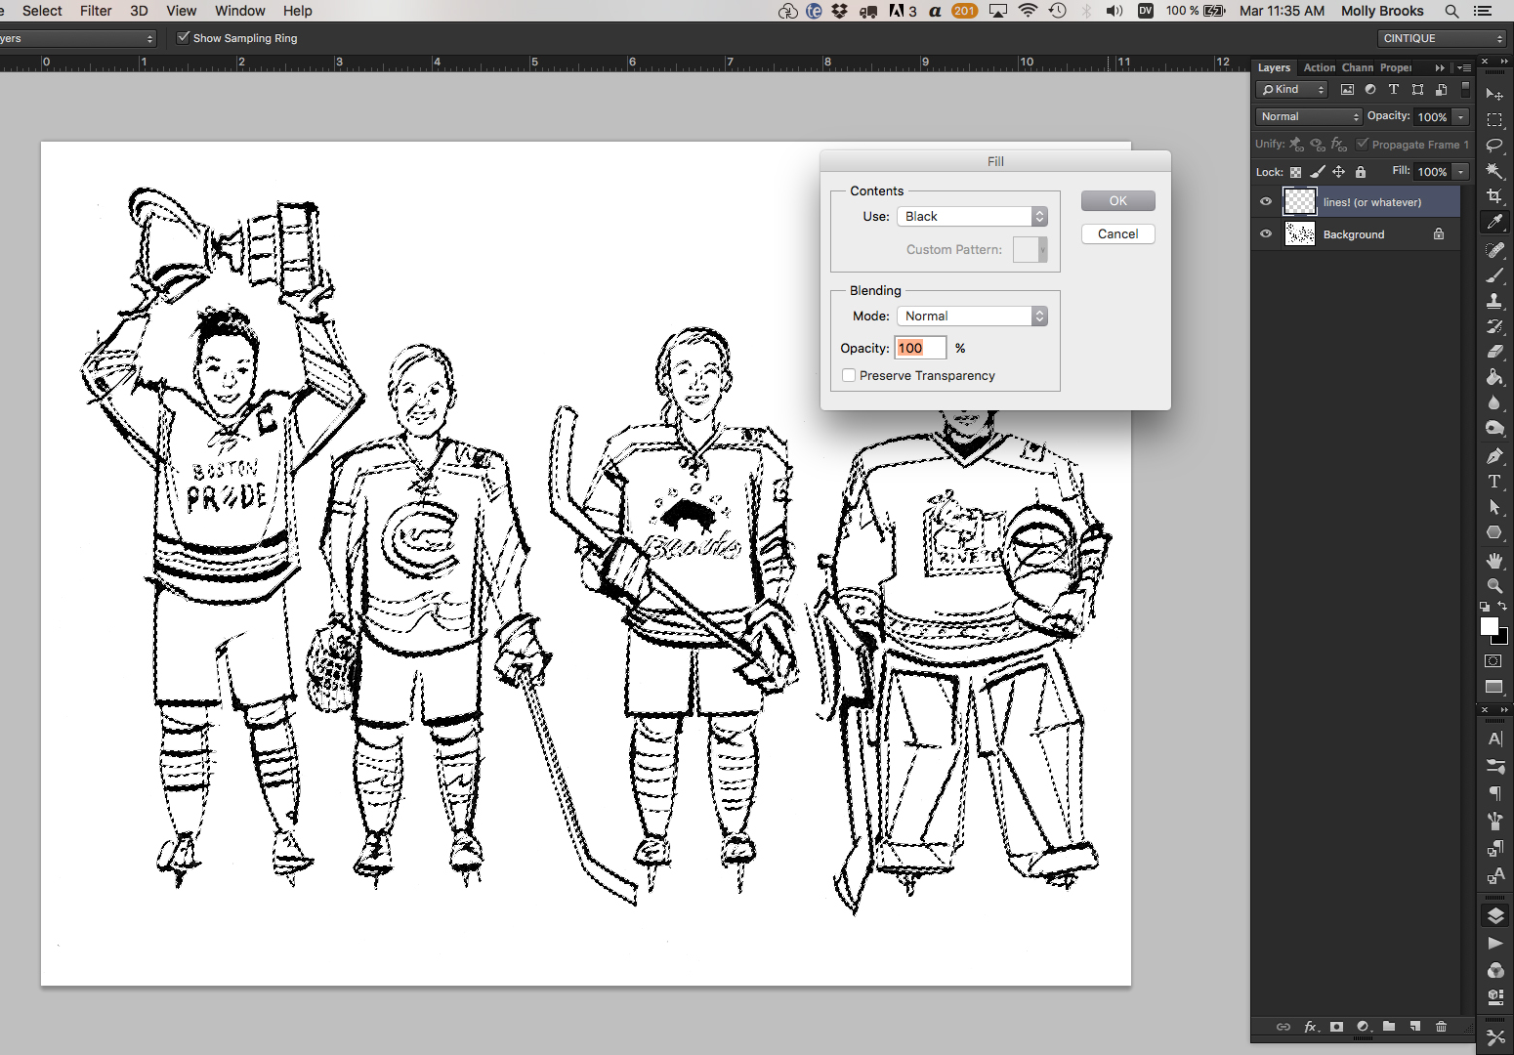Open the Use contents dropdown set to Black
The height and width of the screenshot is (1055, 1514).
point(971,217)
